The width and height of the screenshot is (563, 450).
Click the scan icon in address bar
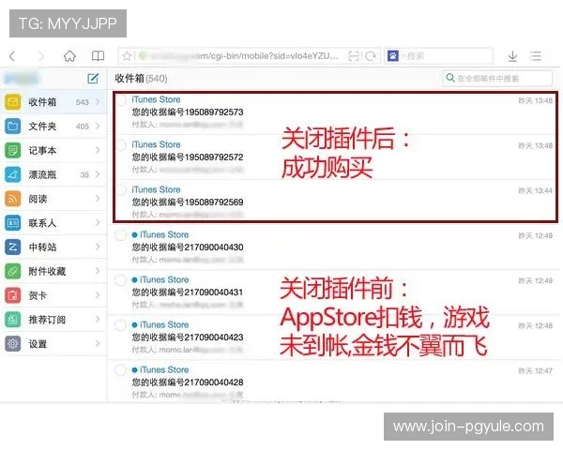point(354,56)
